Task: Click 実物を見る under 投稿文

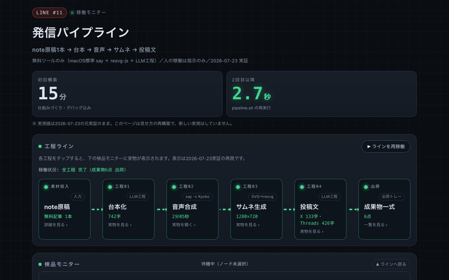Action: (x=312, y=231)
